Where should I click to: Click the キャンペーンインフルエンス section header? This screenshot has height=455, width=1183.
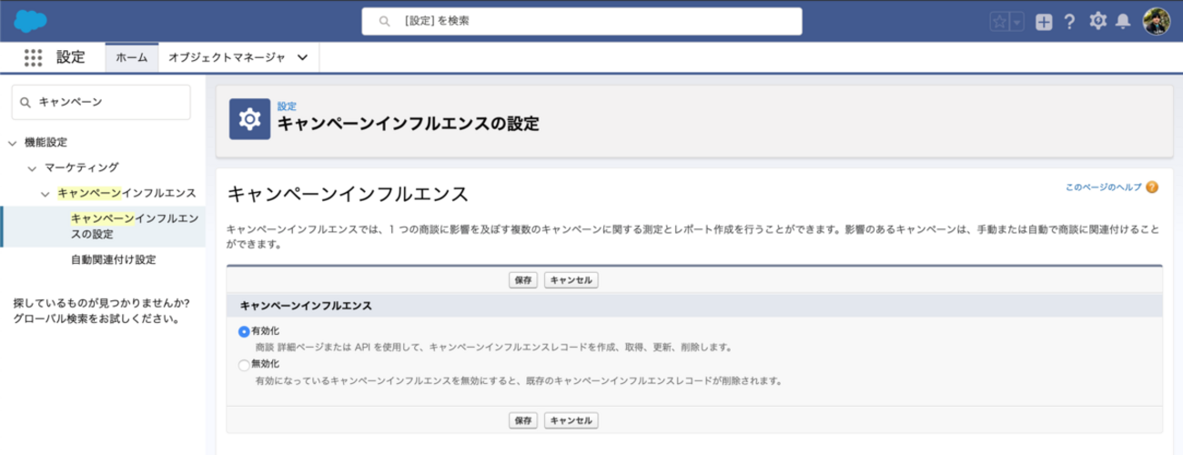305,306
